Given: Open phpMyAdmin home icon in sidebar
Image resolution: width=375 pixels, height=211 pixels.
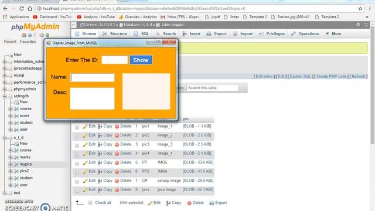Looking at the screenshot, I should 24,35.
